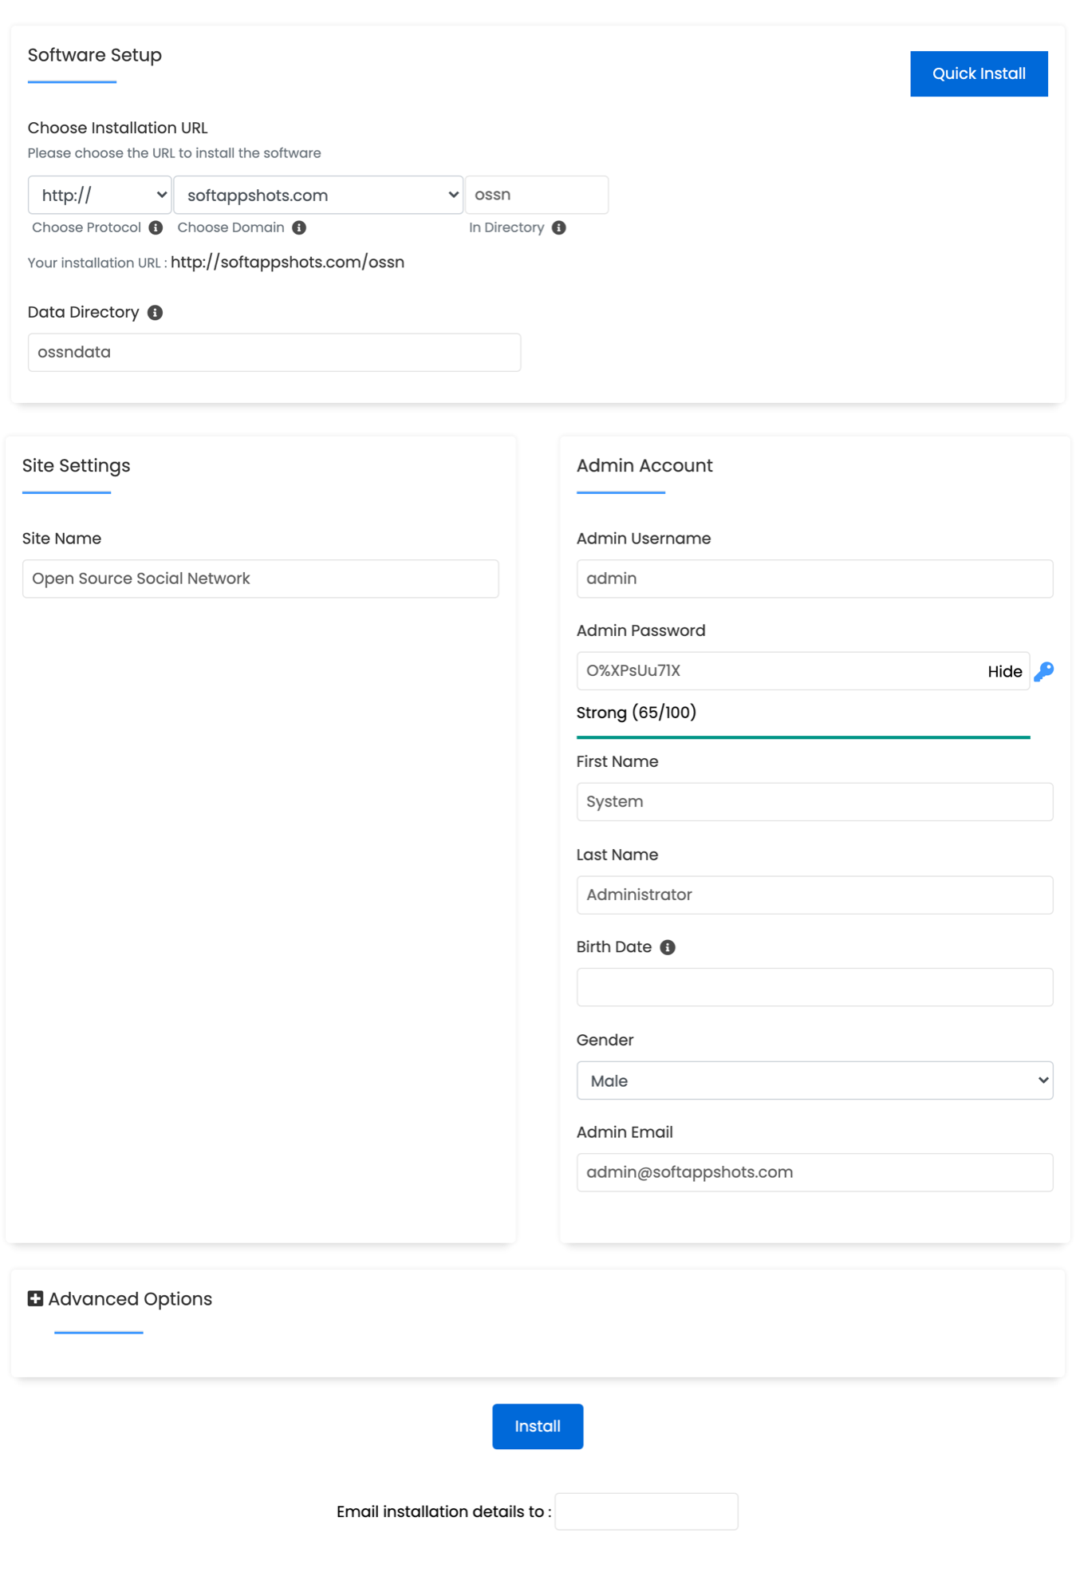Click the Birth Date label
The image size is (1076, 1596).
click(614, 946)
